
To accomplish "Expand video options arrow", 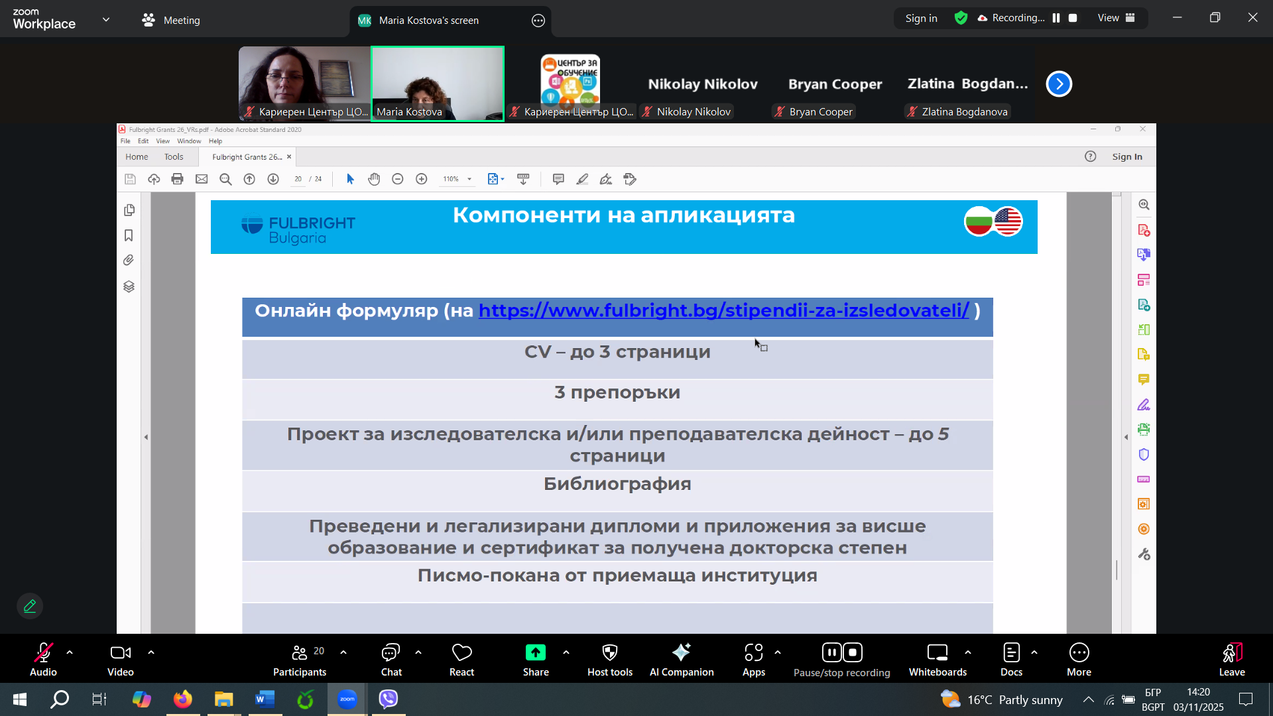I will point(151,652).
